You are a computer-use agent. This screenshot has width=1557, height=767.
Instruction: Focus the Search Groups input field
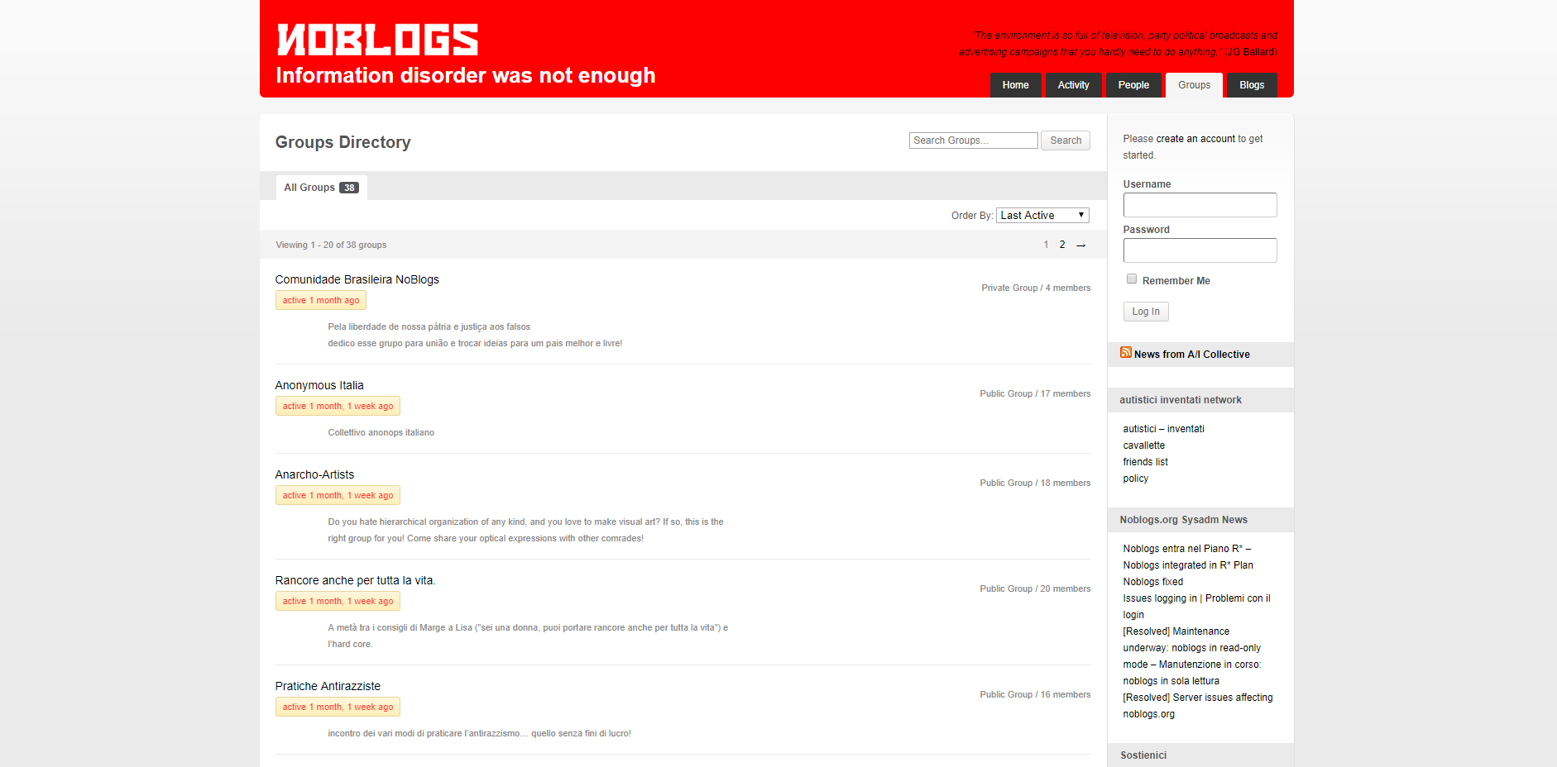[x=973, y=141]
